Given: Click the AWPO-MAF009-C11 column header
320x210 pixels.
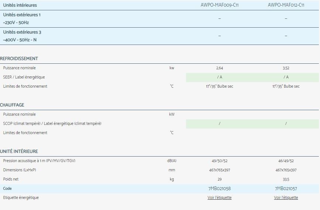Looking at the screenshot, I should (220, 5).
